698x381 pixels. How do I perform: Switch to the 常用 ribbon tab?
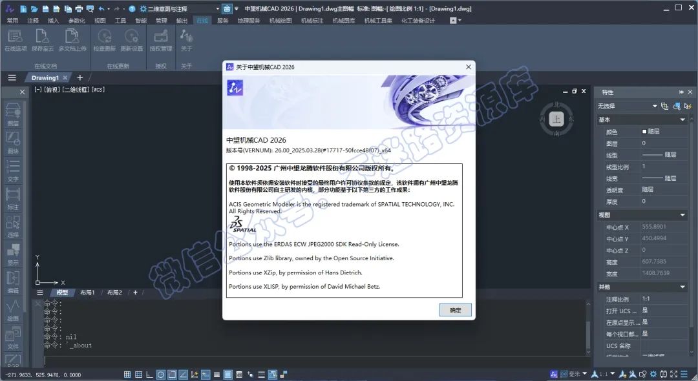pyautogui.click(x=12, y=21)
